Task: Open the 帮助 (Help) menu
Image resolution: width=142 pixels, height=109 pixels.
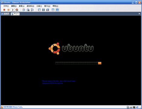Action: 55,6
